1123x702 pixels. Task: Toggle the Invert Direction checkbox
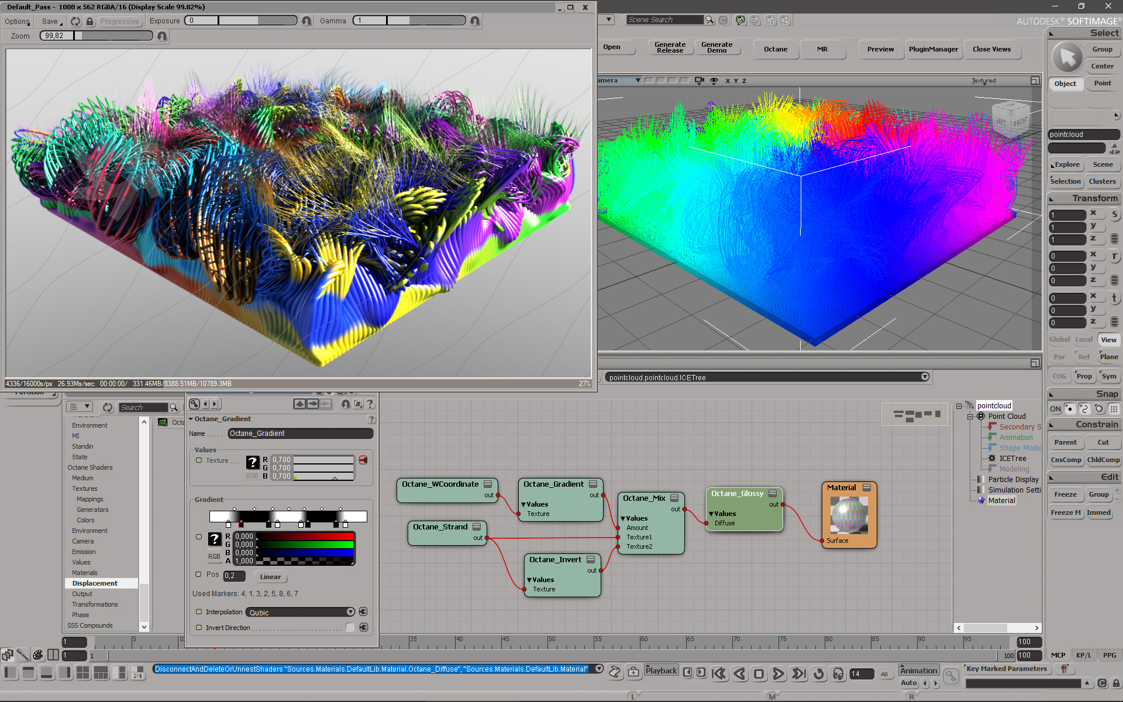[x=350, y=627]
